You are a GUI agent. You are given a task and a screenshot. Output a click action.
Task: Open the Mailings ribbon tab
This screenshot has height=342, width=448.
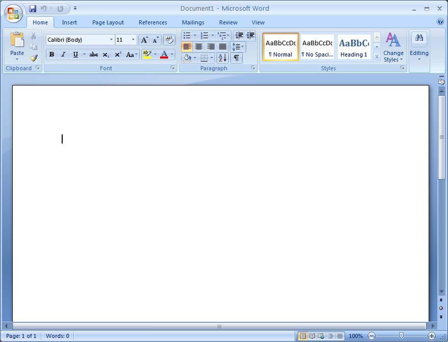[x=193, y=22]
